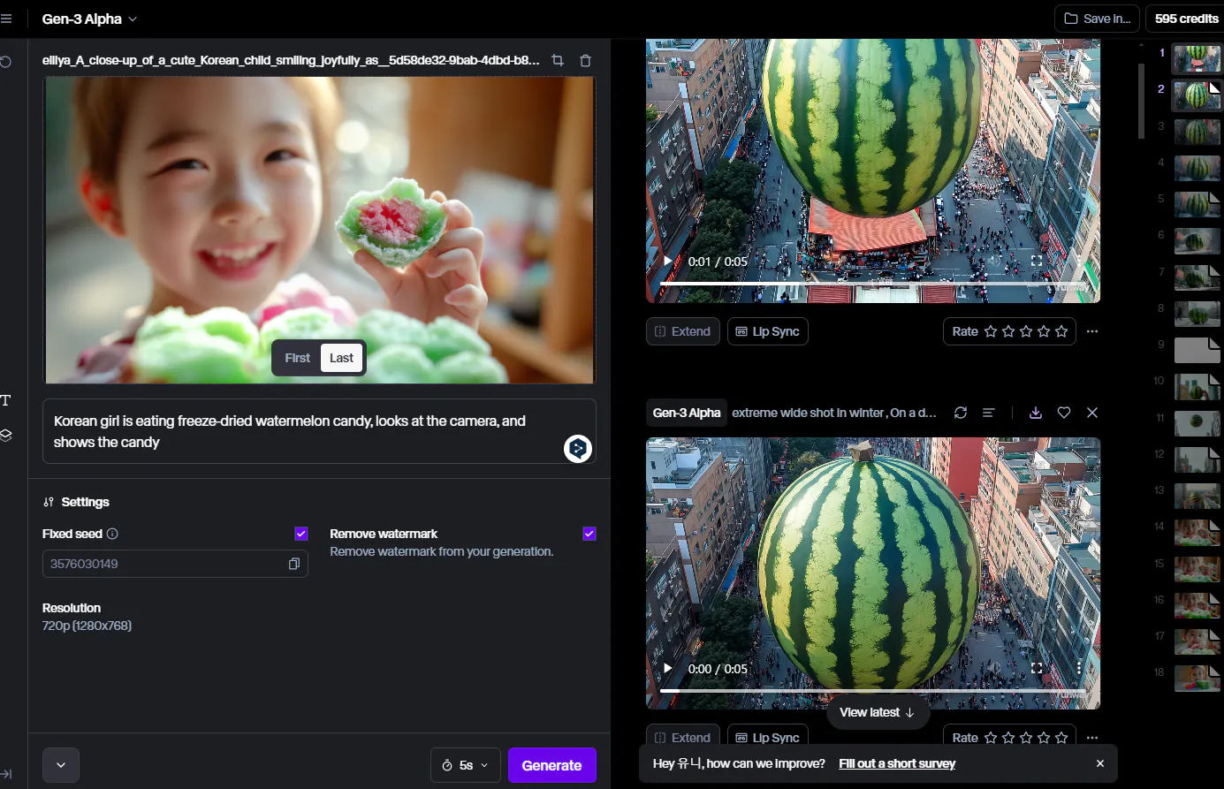Show prompt details with the lines icon
1224x789 pixels.
pyautogui.click(x=989, y=413)
